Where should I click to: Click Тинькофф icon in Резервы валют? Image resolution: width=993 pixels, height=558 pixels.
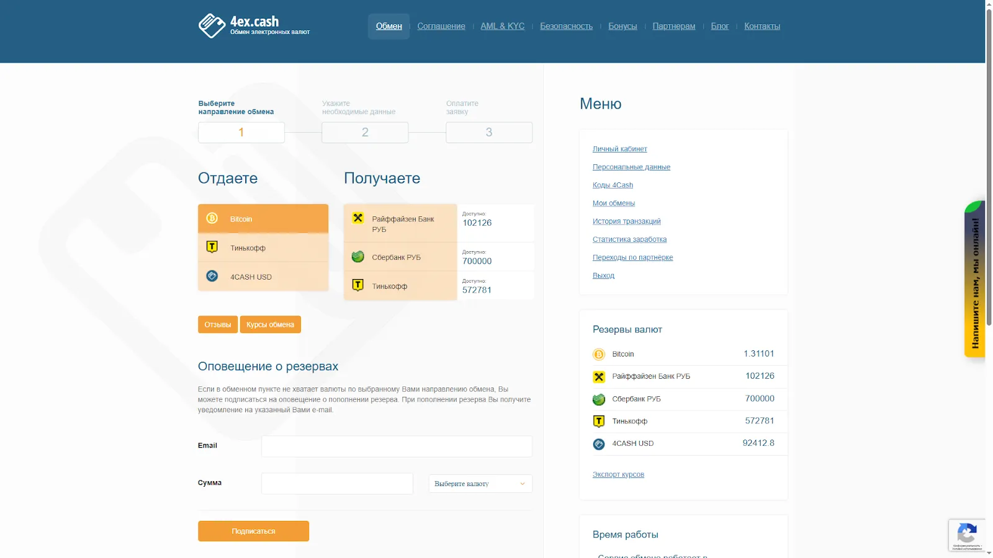599,422
